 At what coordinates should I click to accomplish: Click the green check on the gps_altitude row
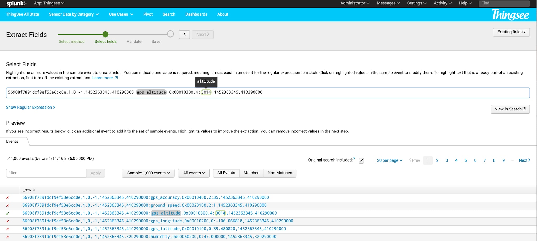[x=8, y=213]
